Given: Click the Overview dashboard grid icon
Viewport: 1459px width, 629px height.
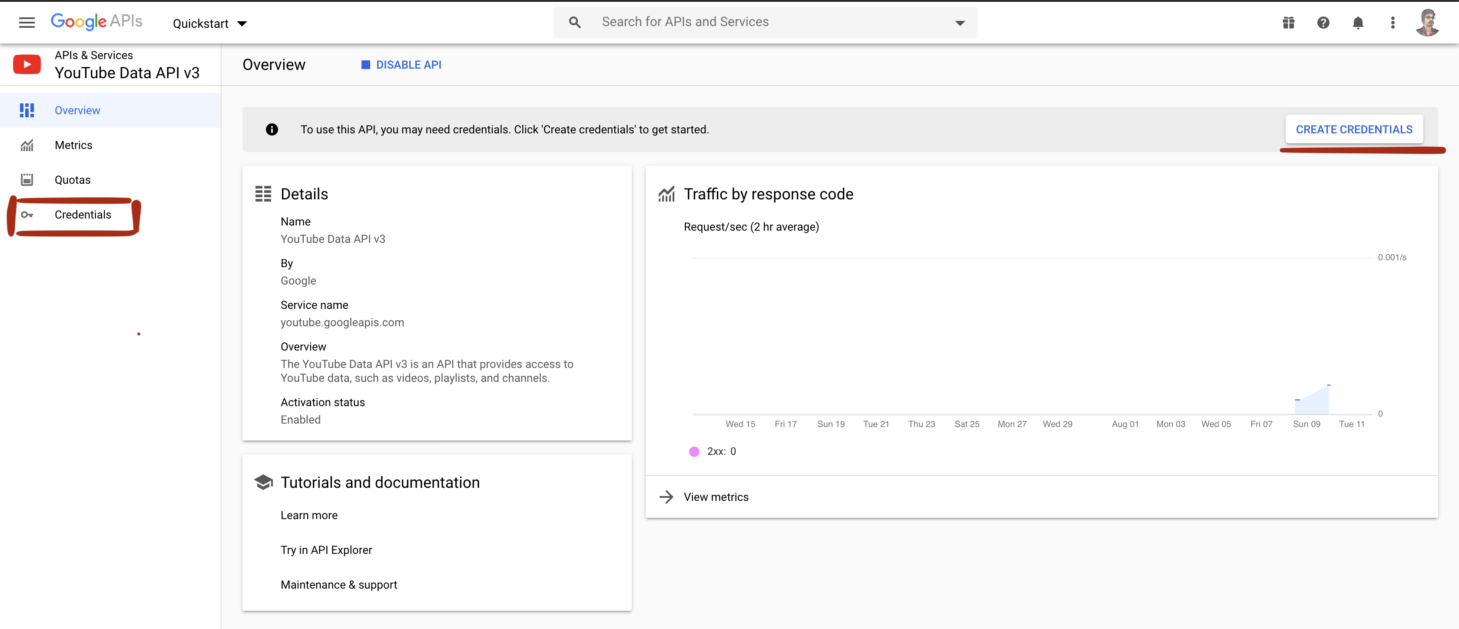Looking at the screenshot, I should [x=27, y=110].
